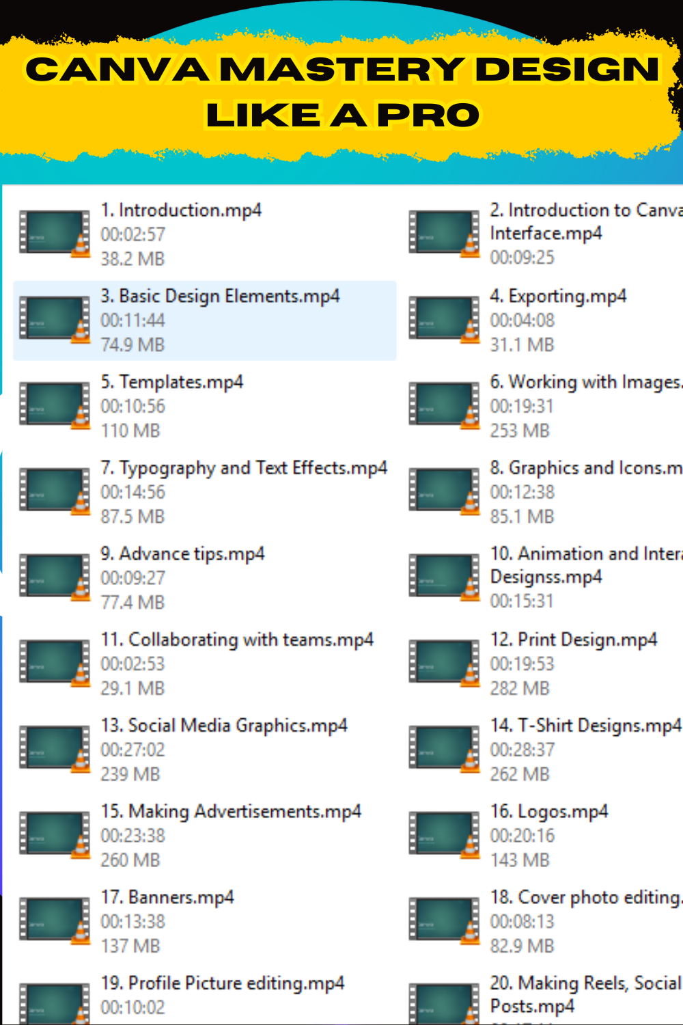
Task: Click the video icon for 20. Making Reels file
Action: pos(444,1004)
